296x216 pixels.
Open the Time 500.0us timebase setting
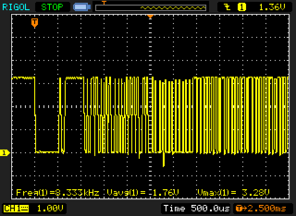coord(196,209)
